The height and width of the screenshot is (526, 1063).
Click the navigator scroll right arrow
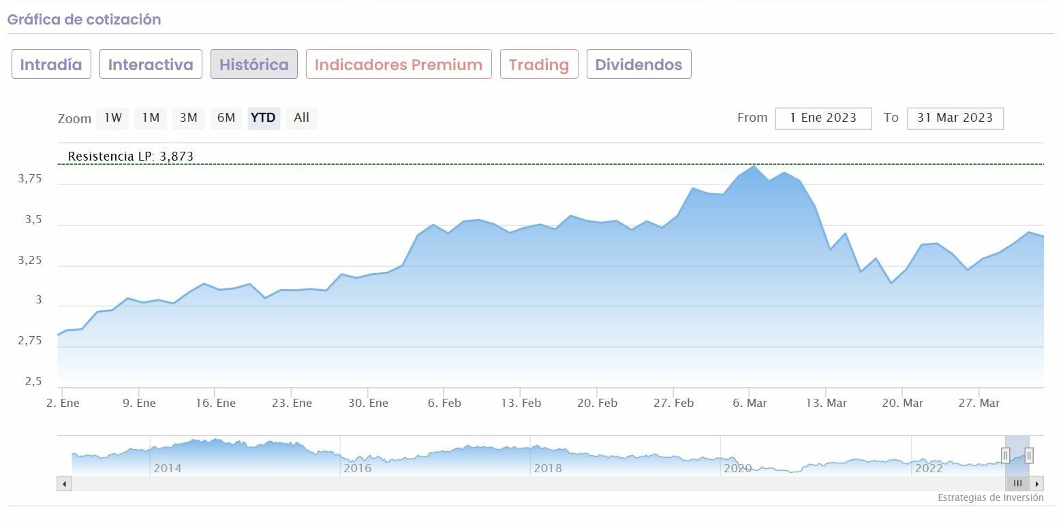click(x=1037, y=484)
